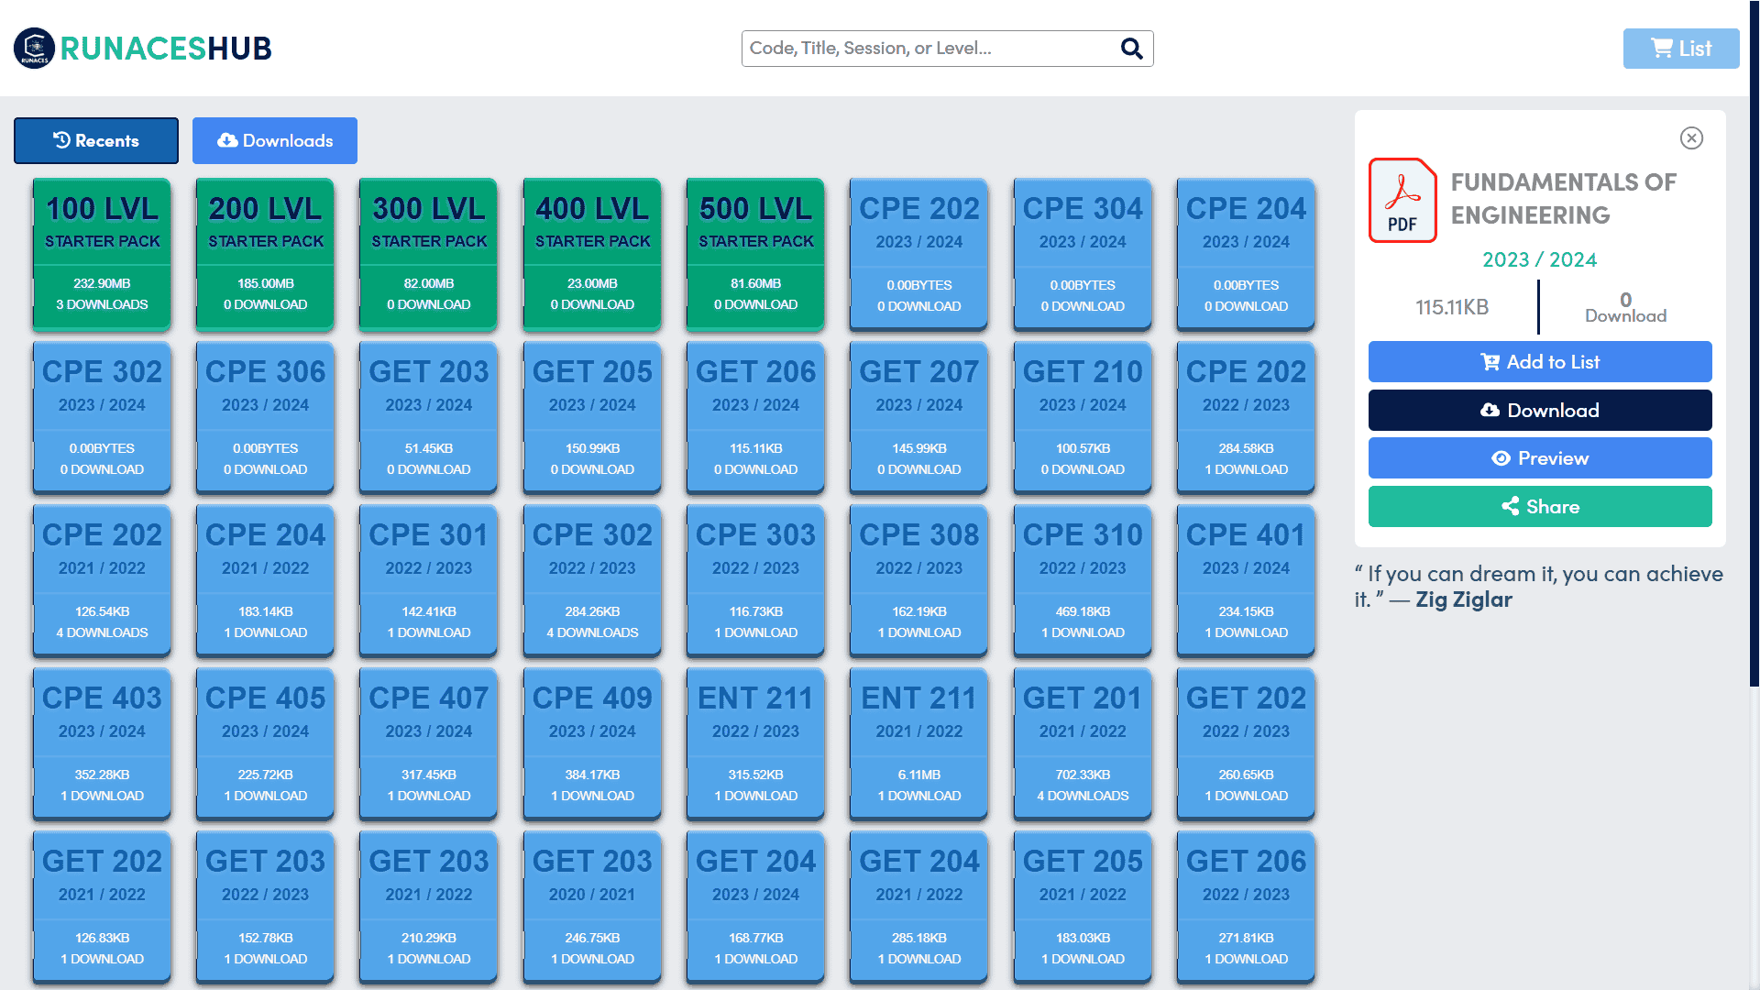Select CPE 204 2023/2024 card
Screen dimensions: 1760x990
[x=1246, y=254]
